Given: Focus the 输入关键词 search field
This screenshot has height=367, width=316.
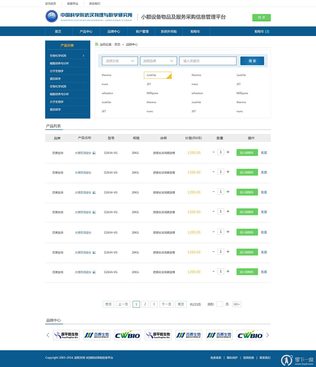Looking at the screenshot, I should (208, 61).
